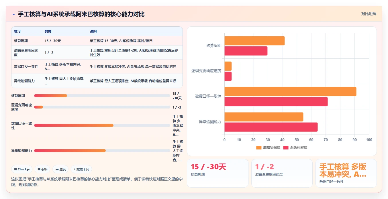Click the 1 / -2 table cell

[49, 52]
